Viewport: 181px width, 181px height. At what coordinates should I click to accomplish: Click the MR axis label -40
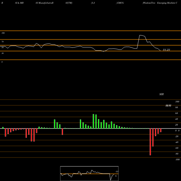177,142
